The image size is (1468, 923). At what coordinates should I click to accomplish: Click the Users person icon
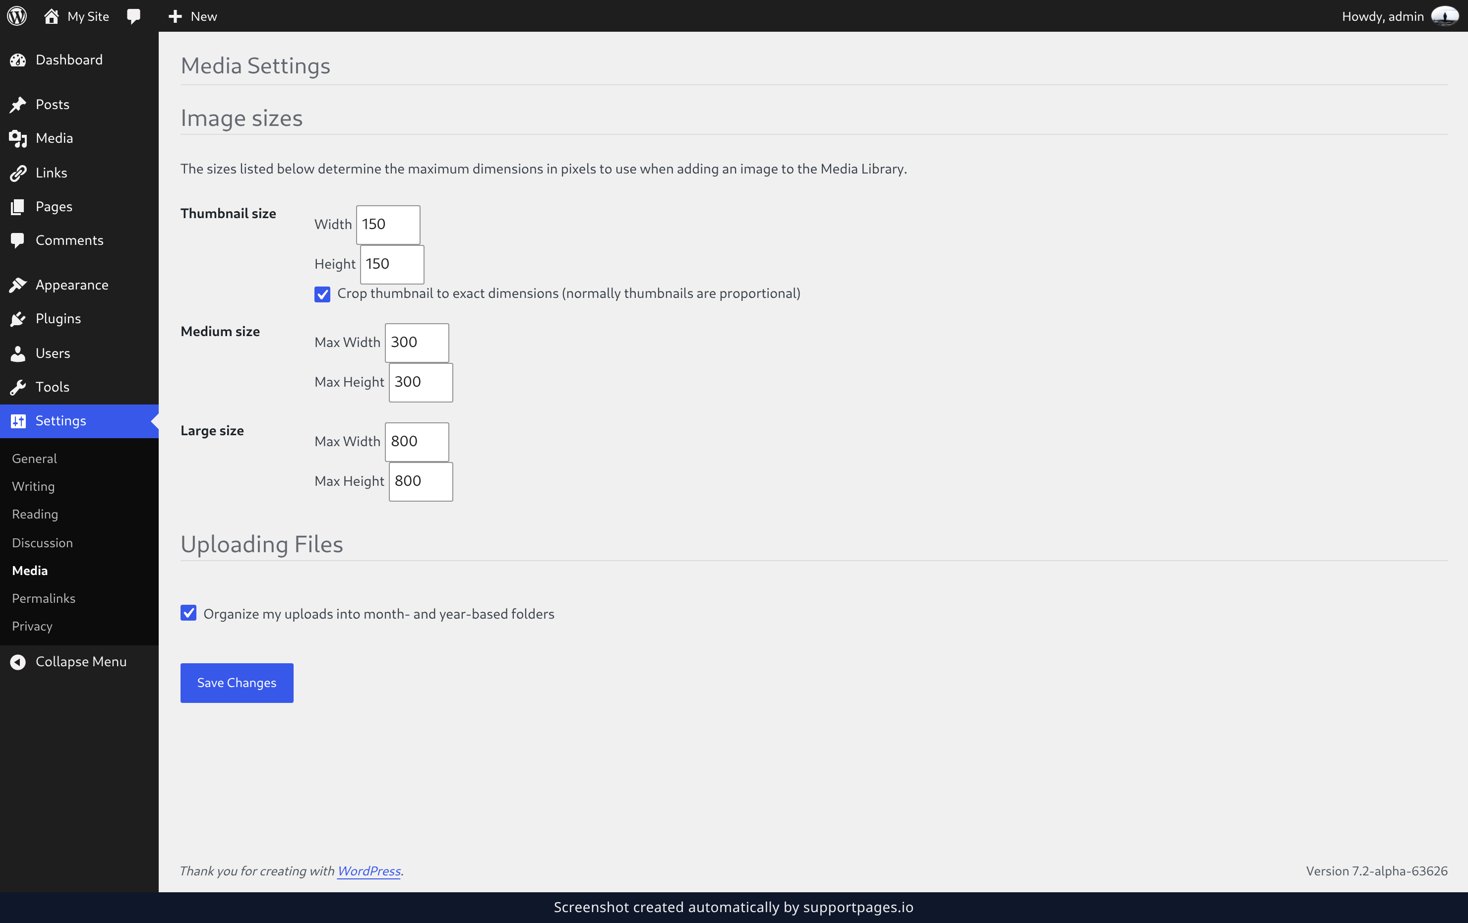coord(18,353)
